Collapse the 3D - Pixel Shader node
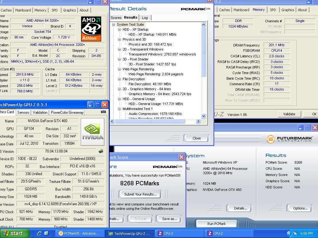This screenshot has width=318, height=238. click(120, 59)
